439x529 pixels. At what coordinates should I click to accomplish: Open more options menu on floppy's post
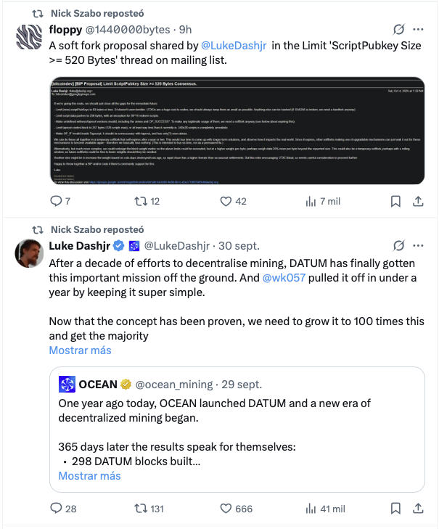tap(419, 30)
